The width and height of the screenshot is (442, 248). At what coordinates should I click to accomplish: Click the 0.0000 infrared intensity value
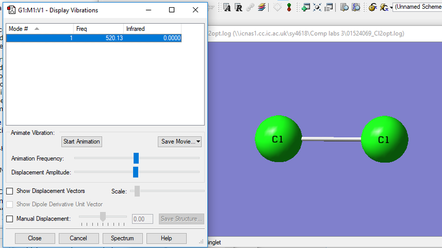pyautogui.click(x=172, y=38)
